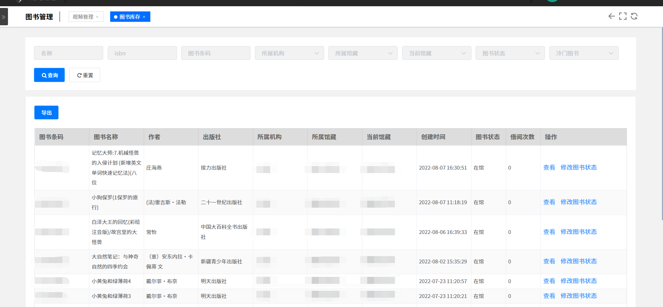Open the 图书状态 filter dropdown
This screenshot has height=307, width=663.
coord(510,53)
